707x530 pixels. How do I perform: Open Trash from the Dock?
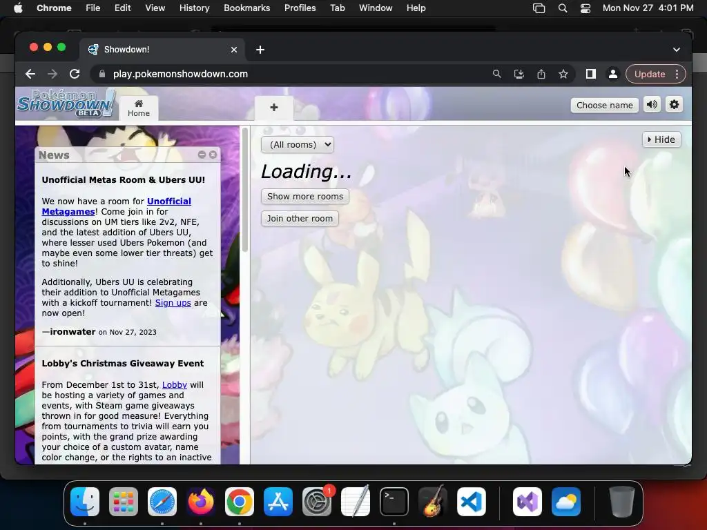[622, 502]
